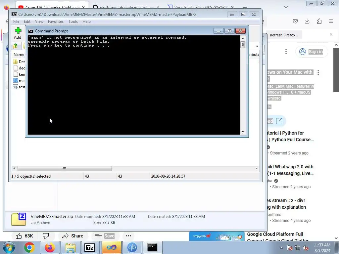Viewport: 339px width, 254px height.
Task: Open the Help menu in 7-Zip
Action: (x=86, y=21)
